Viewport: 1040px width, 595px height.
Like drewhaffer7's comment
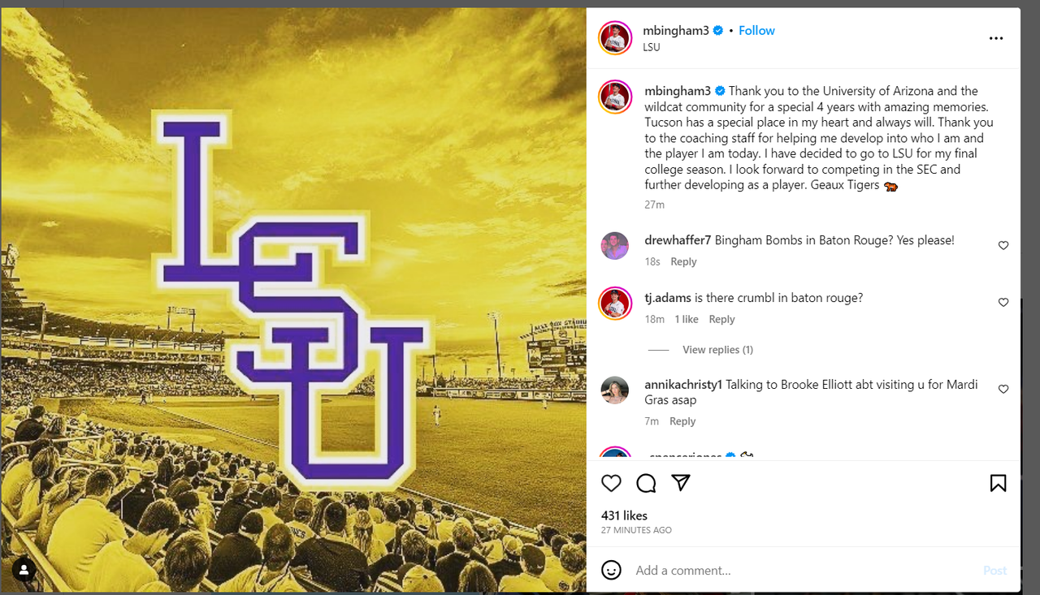[1003, 245]
